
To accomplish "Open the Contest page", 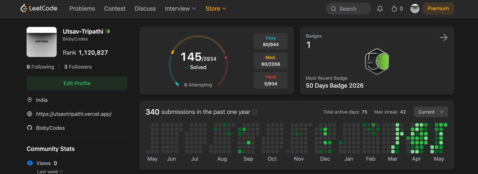I will point(115,8).
